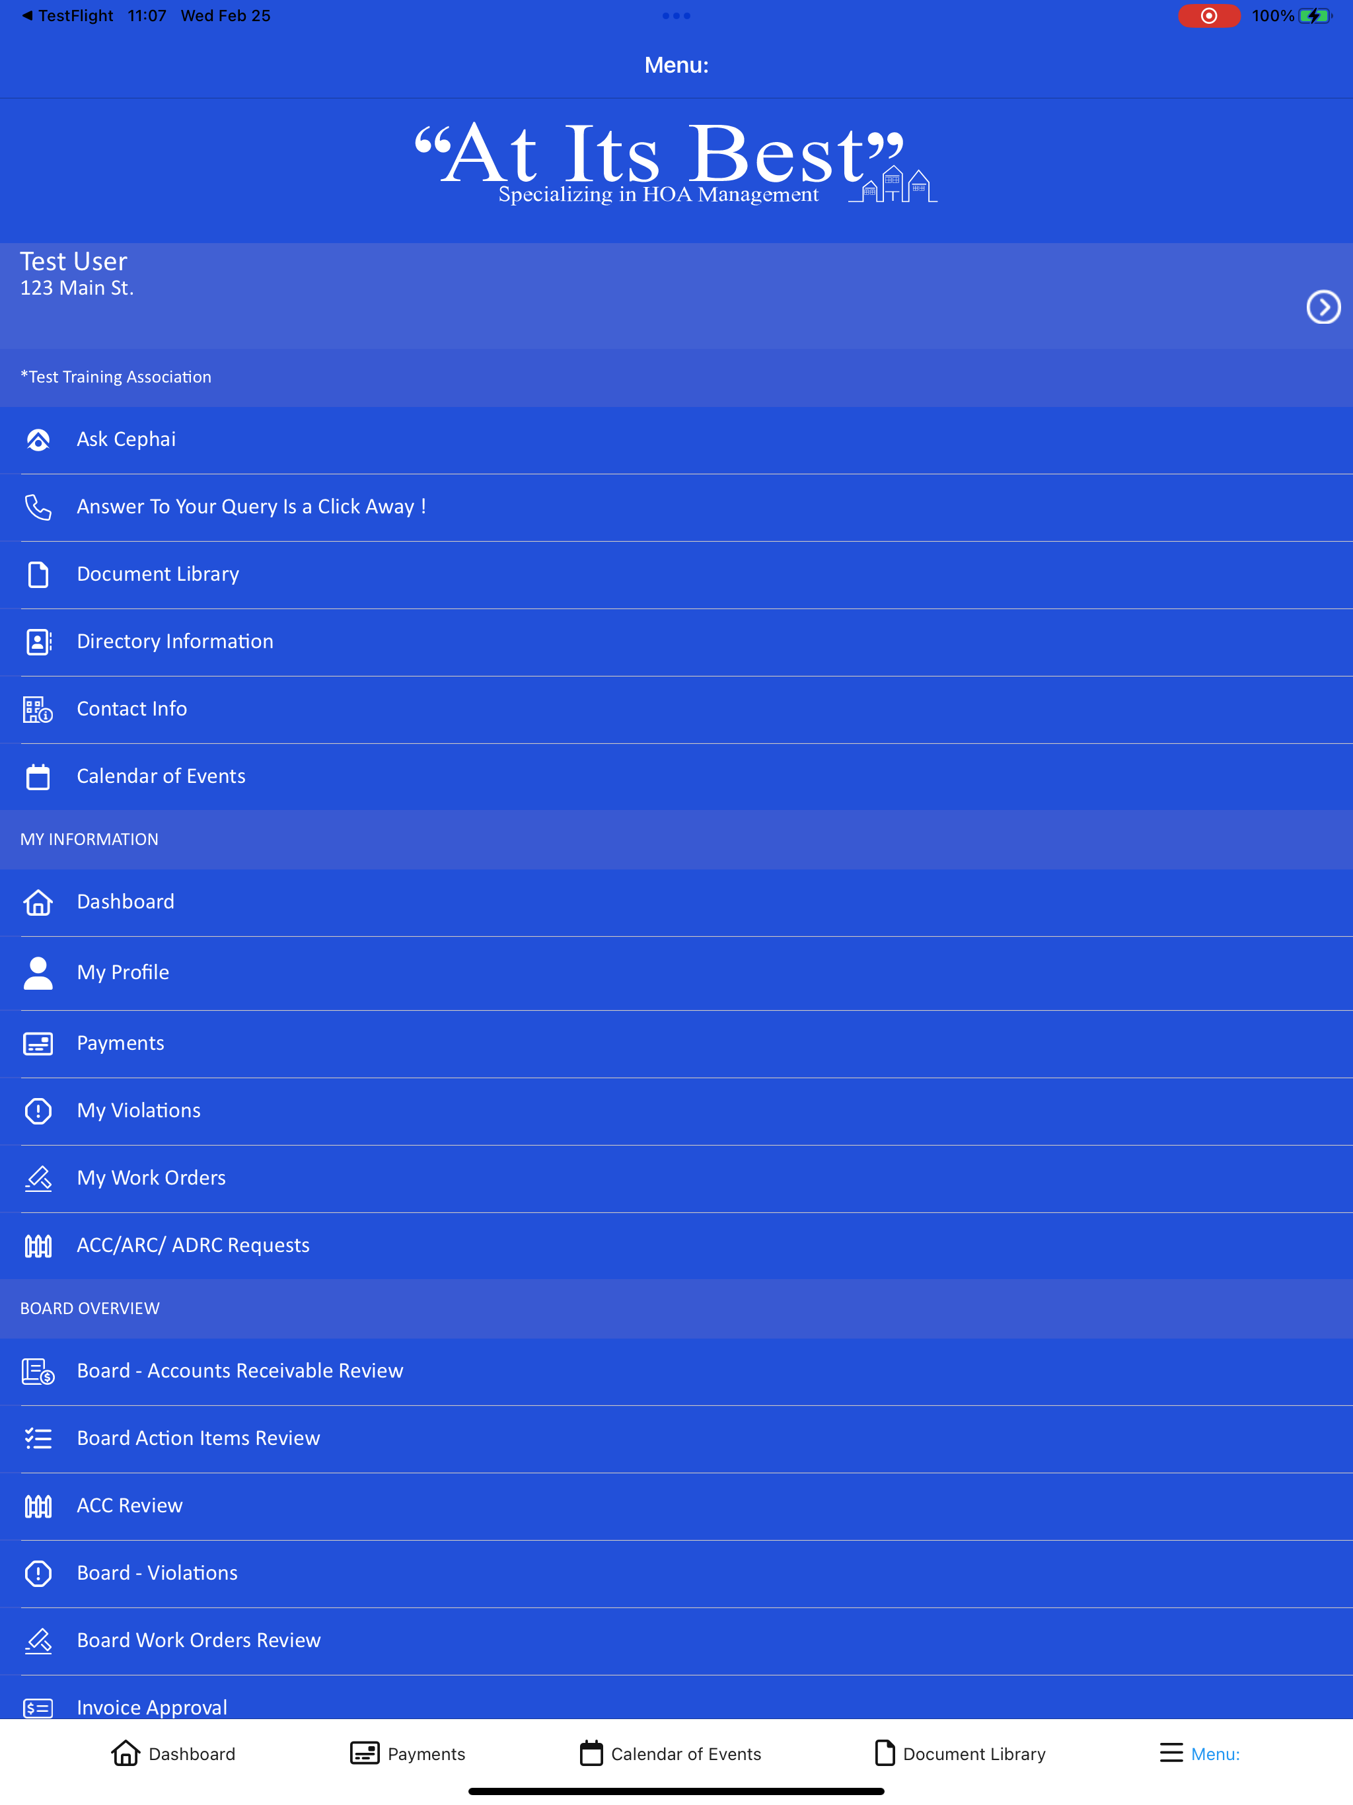Tap the phone icon beside Answer To Your Query
Screen dimensions: 1353x1805
[38, 507]
